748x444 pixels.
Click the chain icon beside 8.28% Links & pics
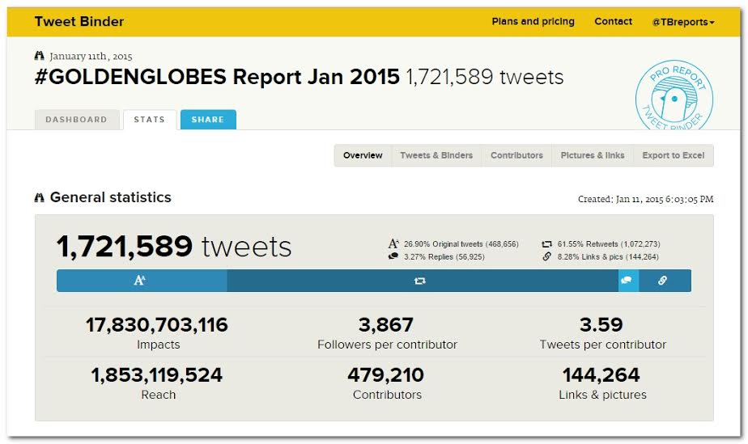pyautogui.click(x=547, y=256)
